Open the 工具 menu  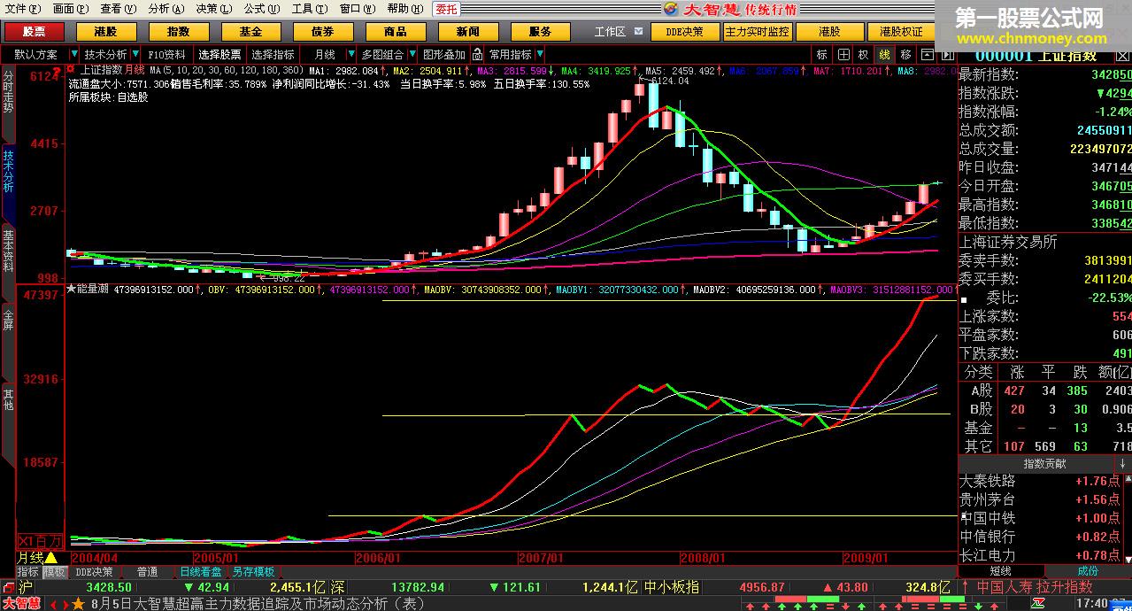coord(310,9)
